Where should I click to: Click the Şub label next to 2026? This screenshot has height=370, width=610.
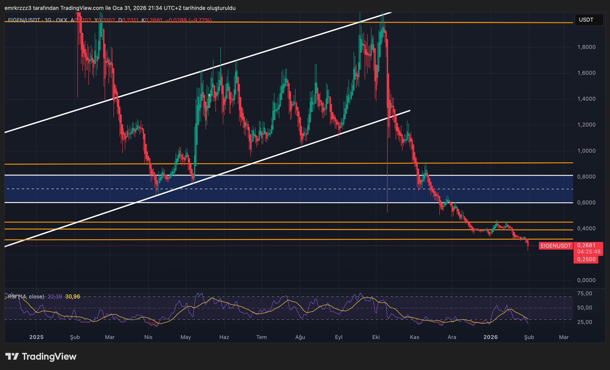tap(529, 337)
